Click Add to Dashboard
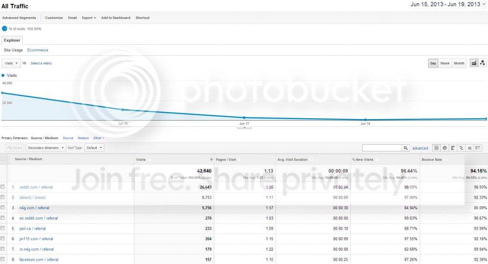 click(116, 18)
